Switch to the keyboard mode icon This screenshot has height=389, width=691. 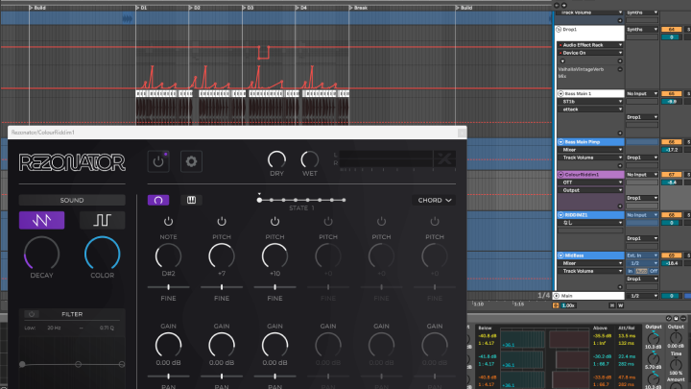coord(191,200)
